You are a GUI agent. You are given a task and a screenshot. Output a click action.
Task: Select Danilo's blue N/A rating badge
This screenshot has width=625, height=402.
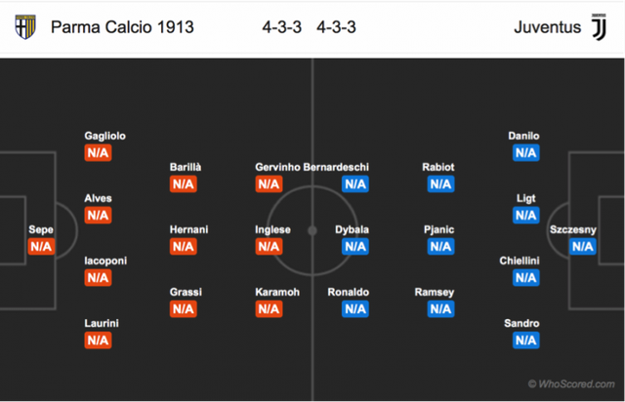point(526,153)
